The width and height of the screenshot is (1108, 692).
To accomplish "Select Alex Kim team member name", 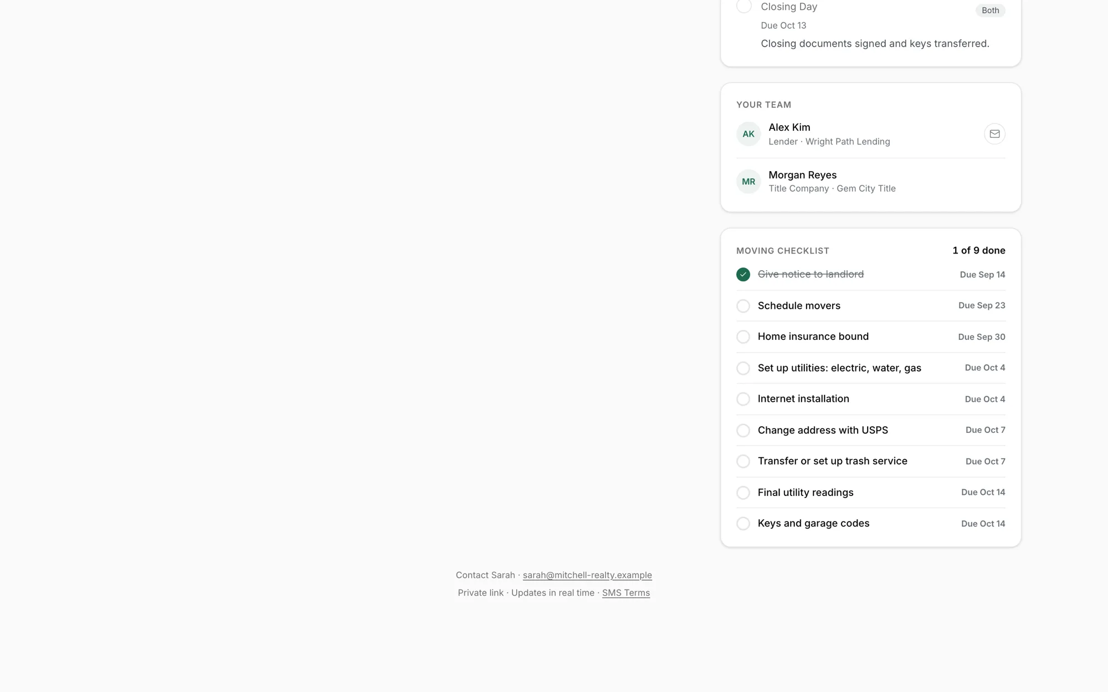I will click(789, 127).
